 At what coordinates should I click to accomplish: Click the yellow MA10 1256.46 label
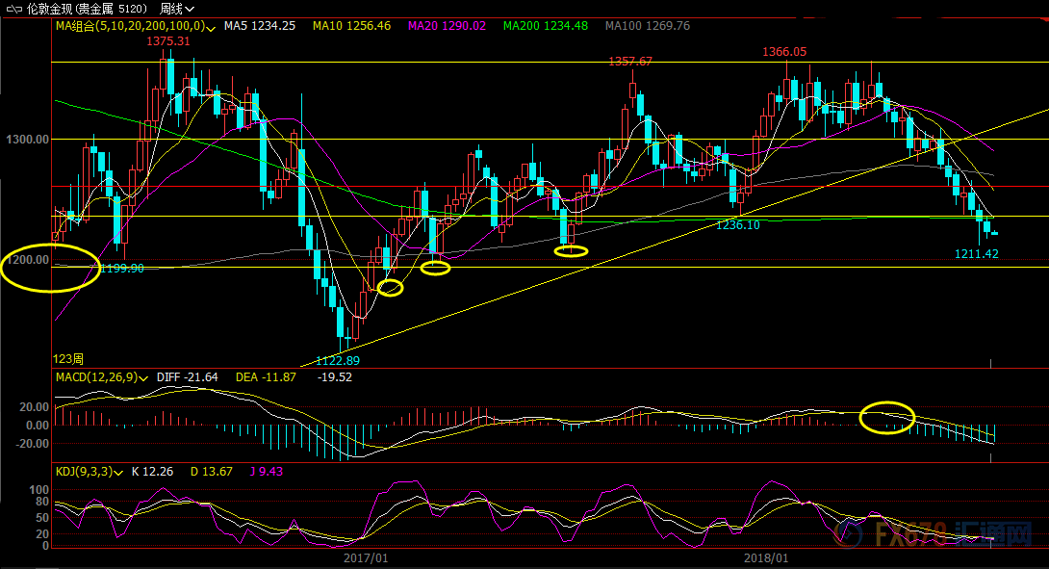[x=352, y=26]
